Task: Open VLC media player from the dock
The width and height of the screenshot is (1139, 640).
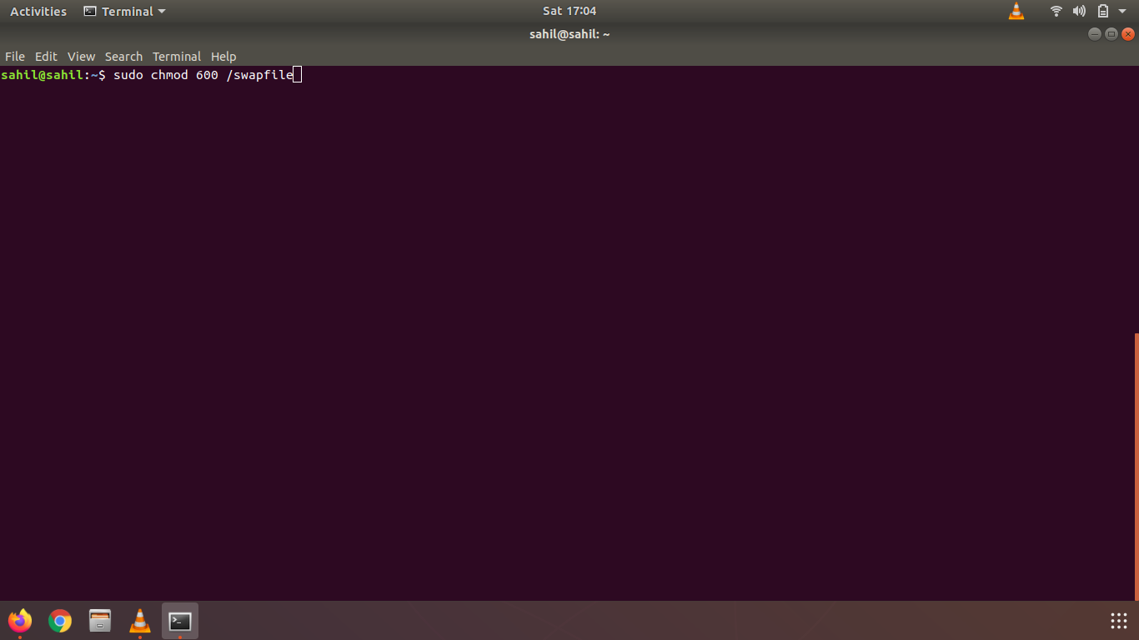Action: (x=140, y=621)
